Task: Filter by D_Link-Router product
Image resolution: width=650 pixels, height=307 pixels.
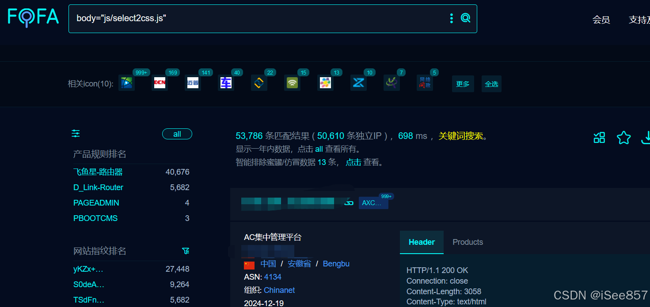Action: pyautogui.click(x=98, y=187)
